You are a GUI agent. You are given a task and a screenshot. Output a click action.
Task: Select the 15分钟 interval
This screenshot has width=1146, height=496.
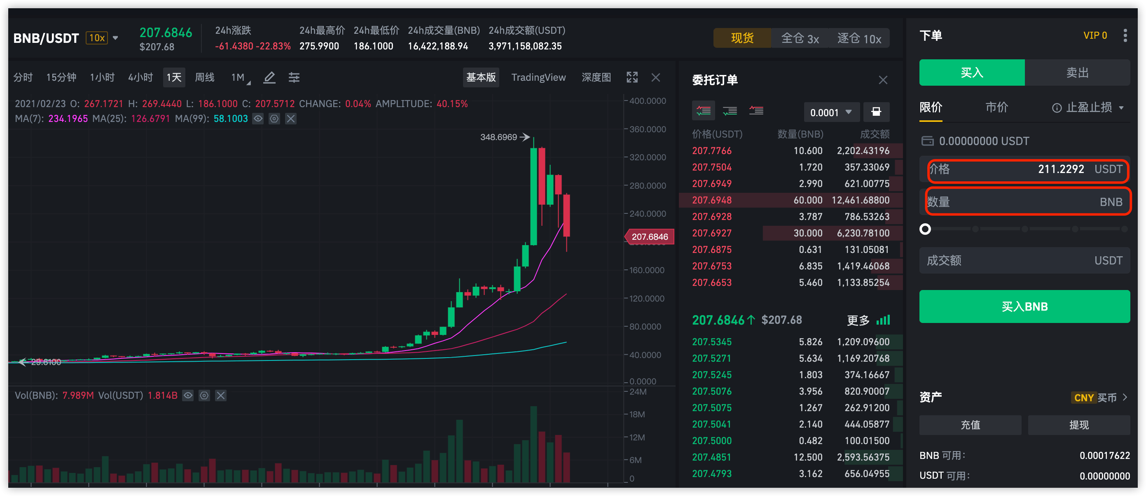[61, 77]
